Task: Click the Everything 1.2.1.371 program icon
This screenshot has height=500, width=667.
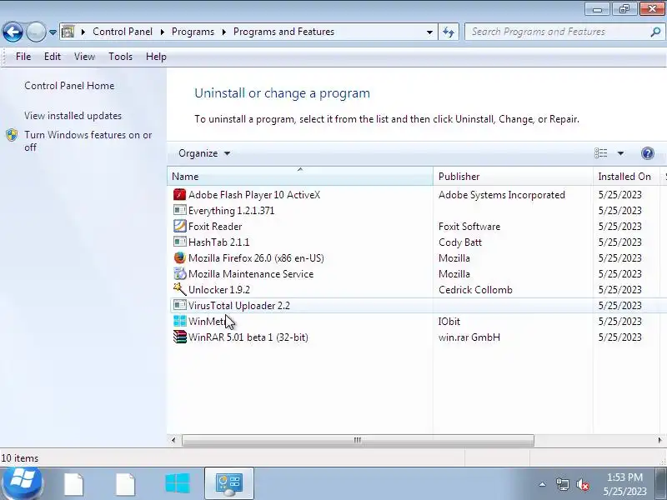Action: coord(180,211)
